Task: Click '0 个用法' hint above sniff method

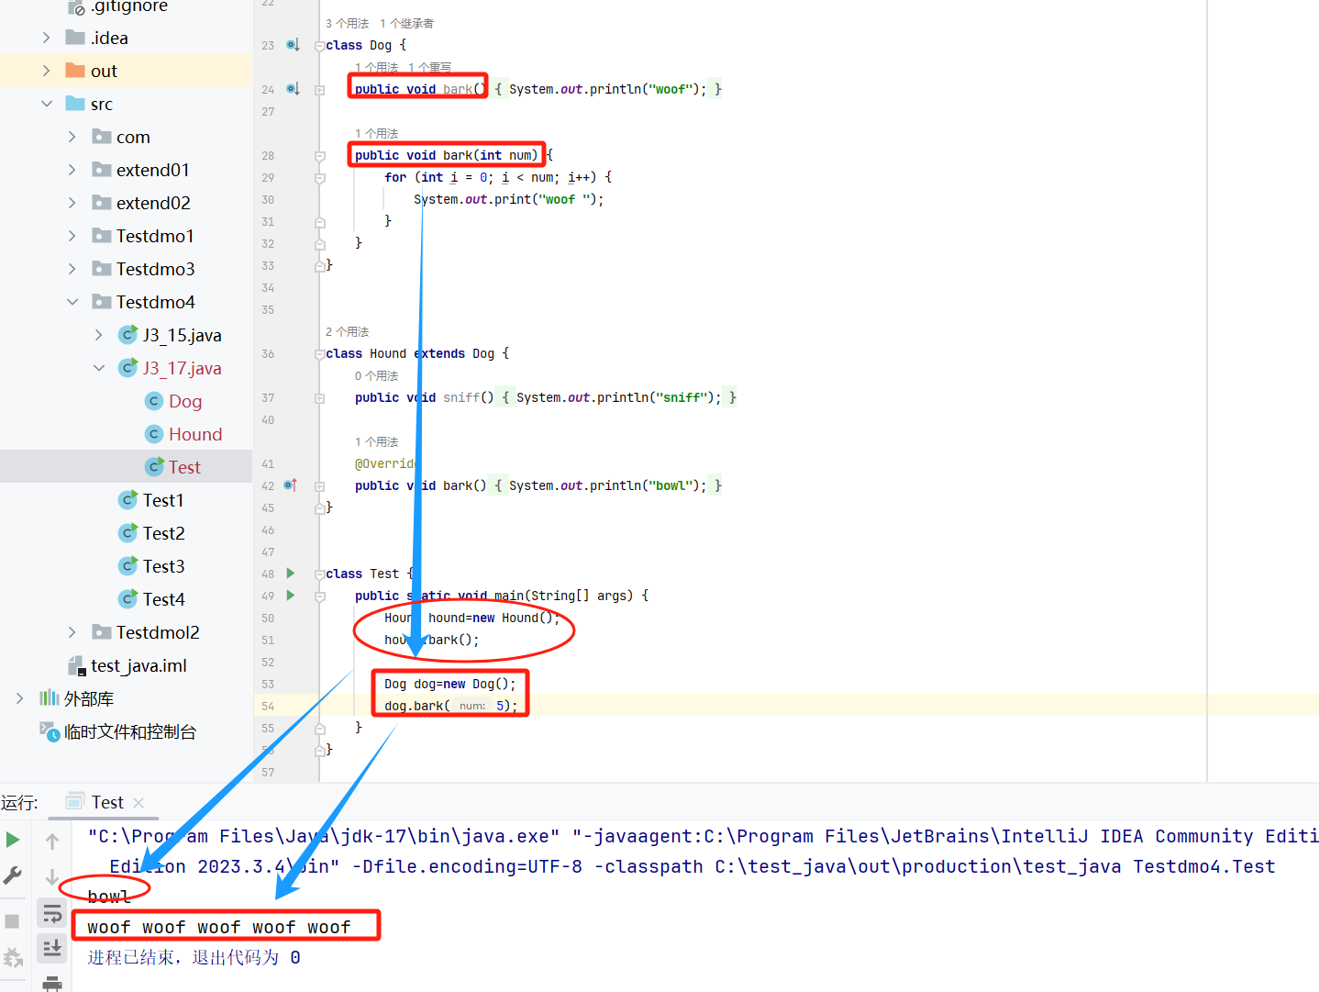Action: coord(376,375)
